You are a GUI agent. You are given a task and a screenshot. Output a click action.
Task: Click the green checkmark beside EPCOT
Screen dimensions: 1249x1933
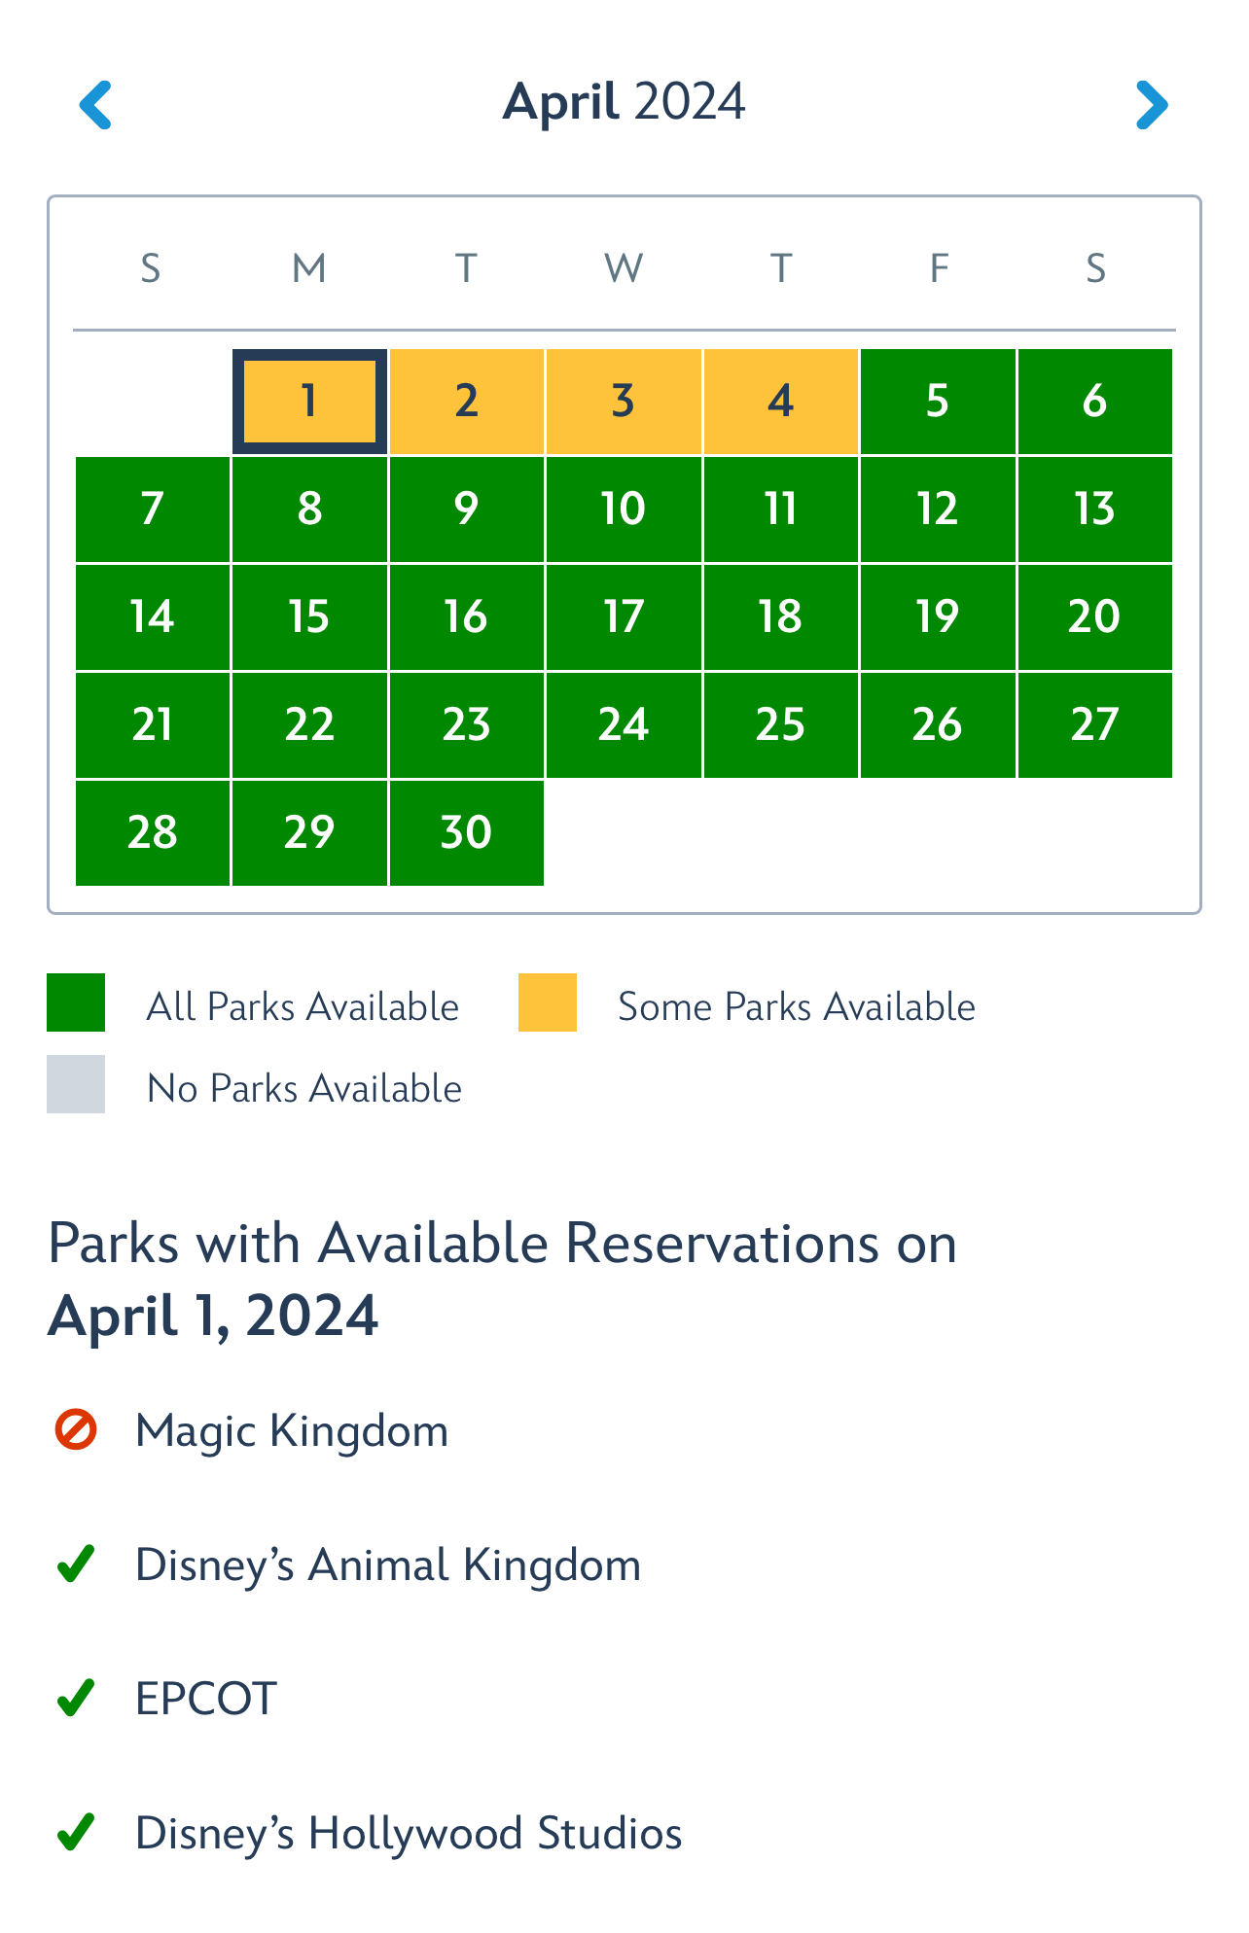coord(76,1699)
